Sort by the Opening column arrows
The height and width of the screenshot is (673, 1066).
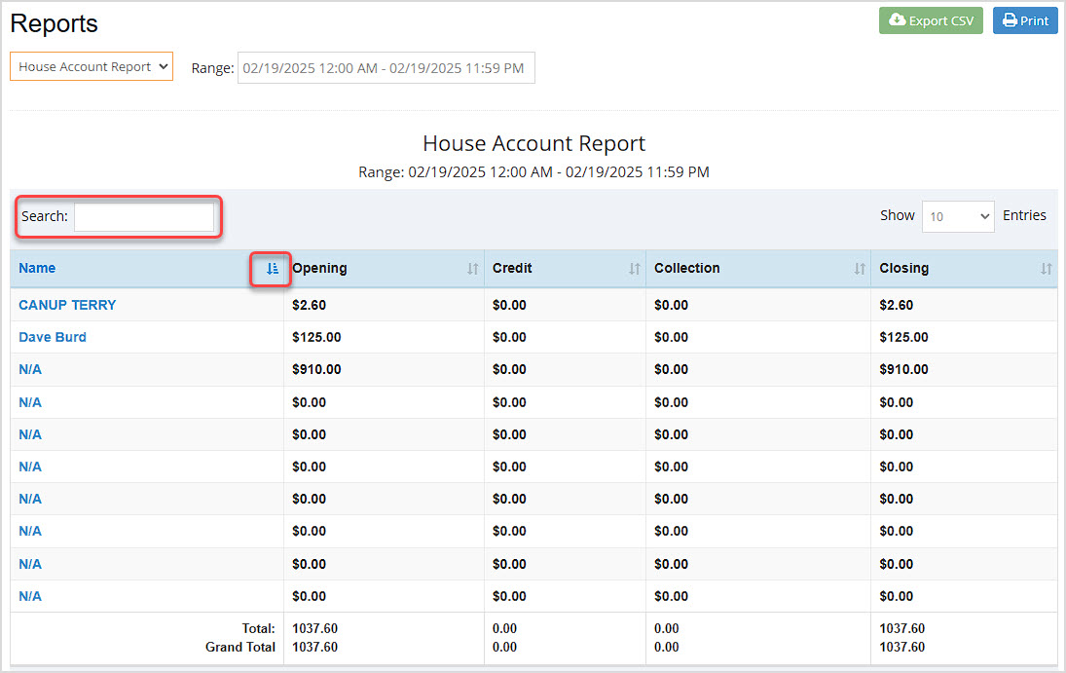tap(473, 269)
